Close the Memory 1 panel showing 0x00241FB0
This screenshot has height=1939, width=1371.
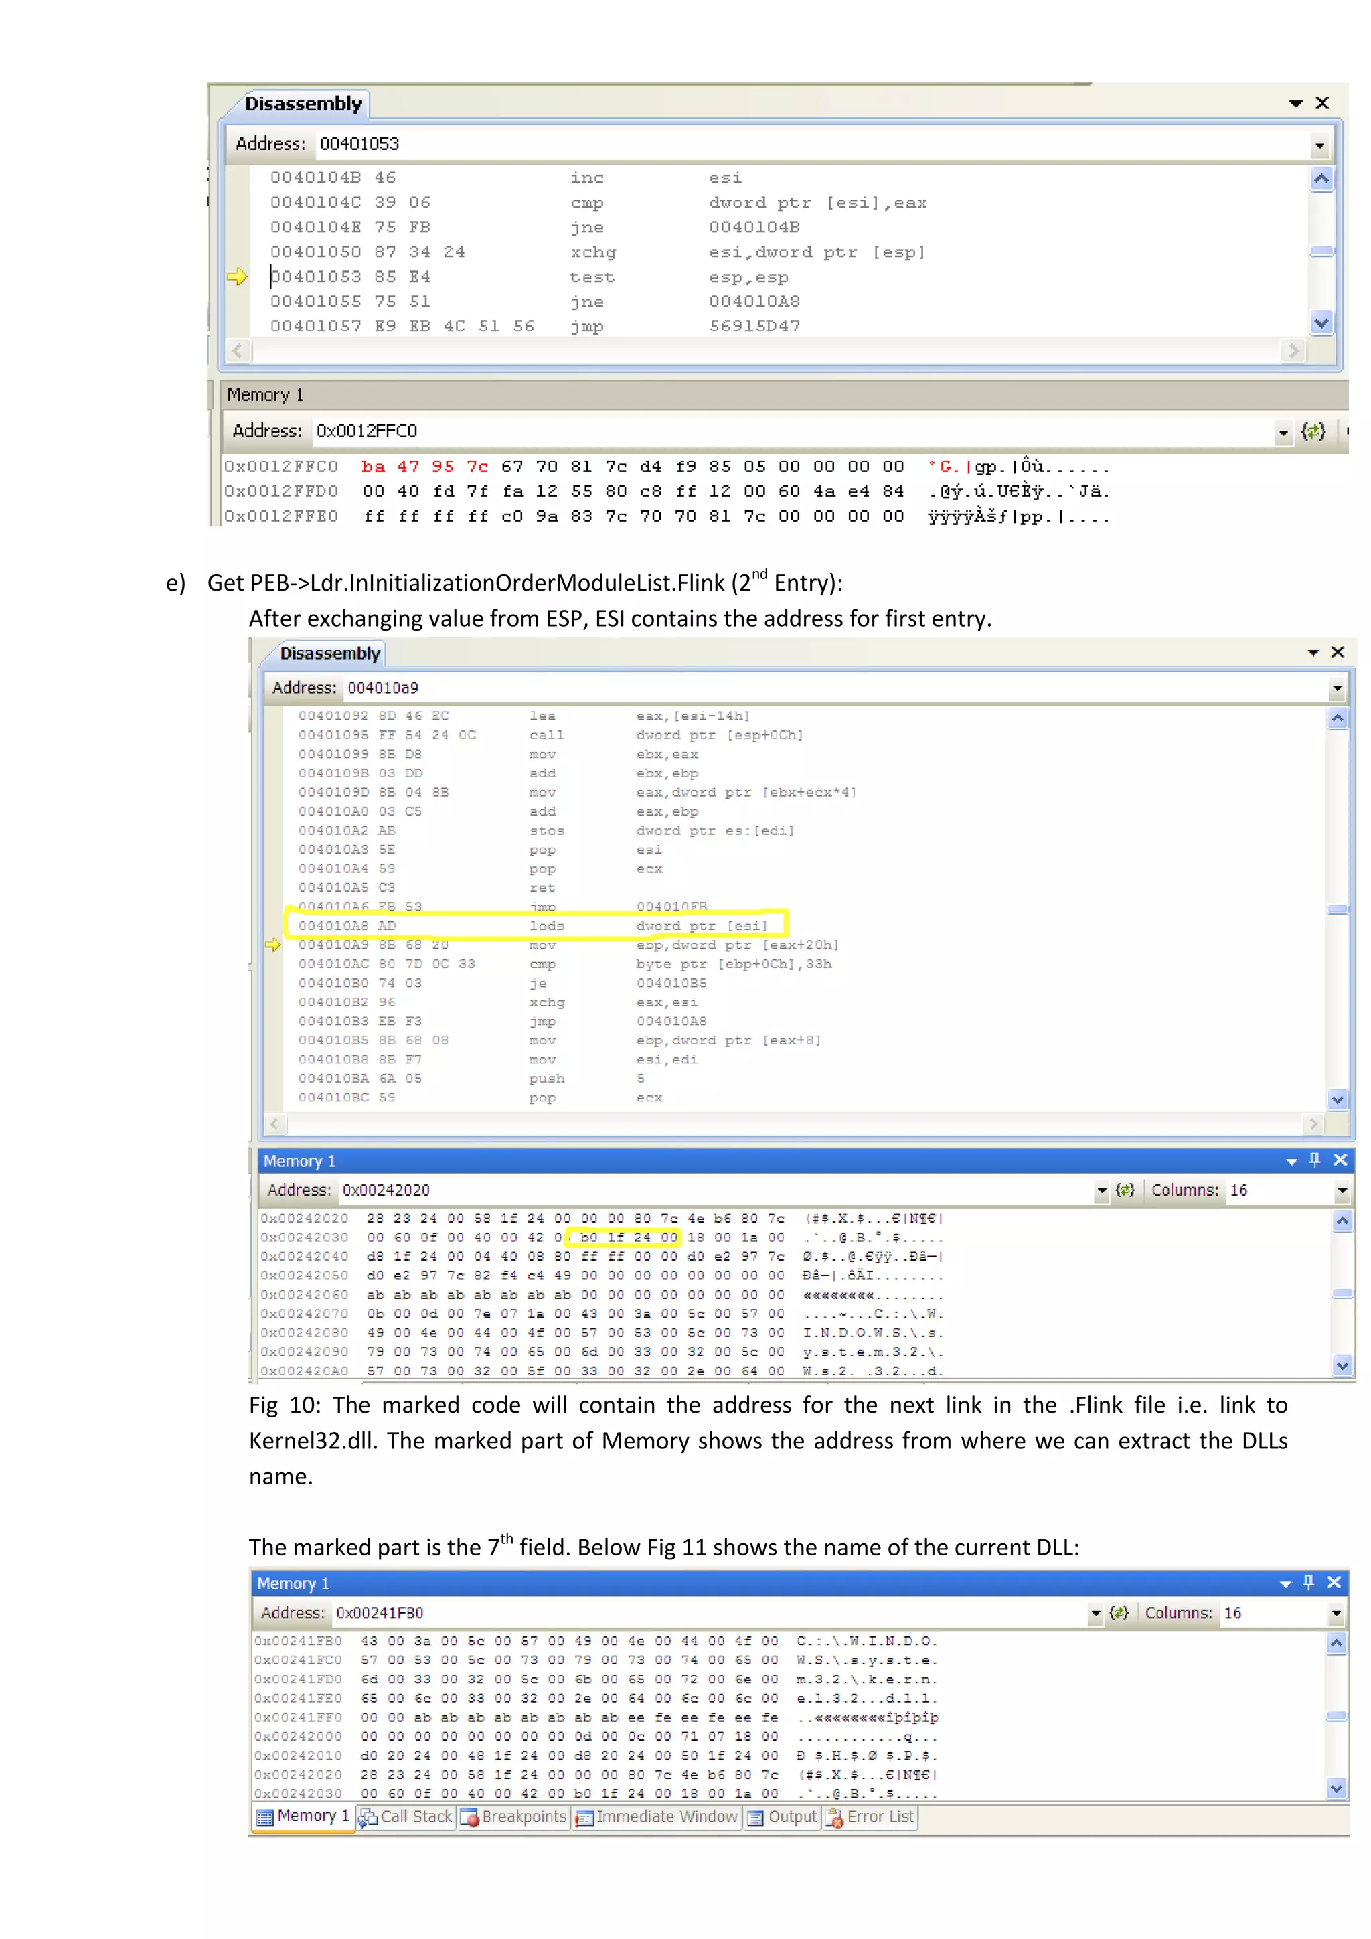point(1334,1583)
